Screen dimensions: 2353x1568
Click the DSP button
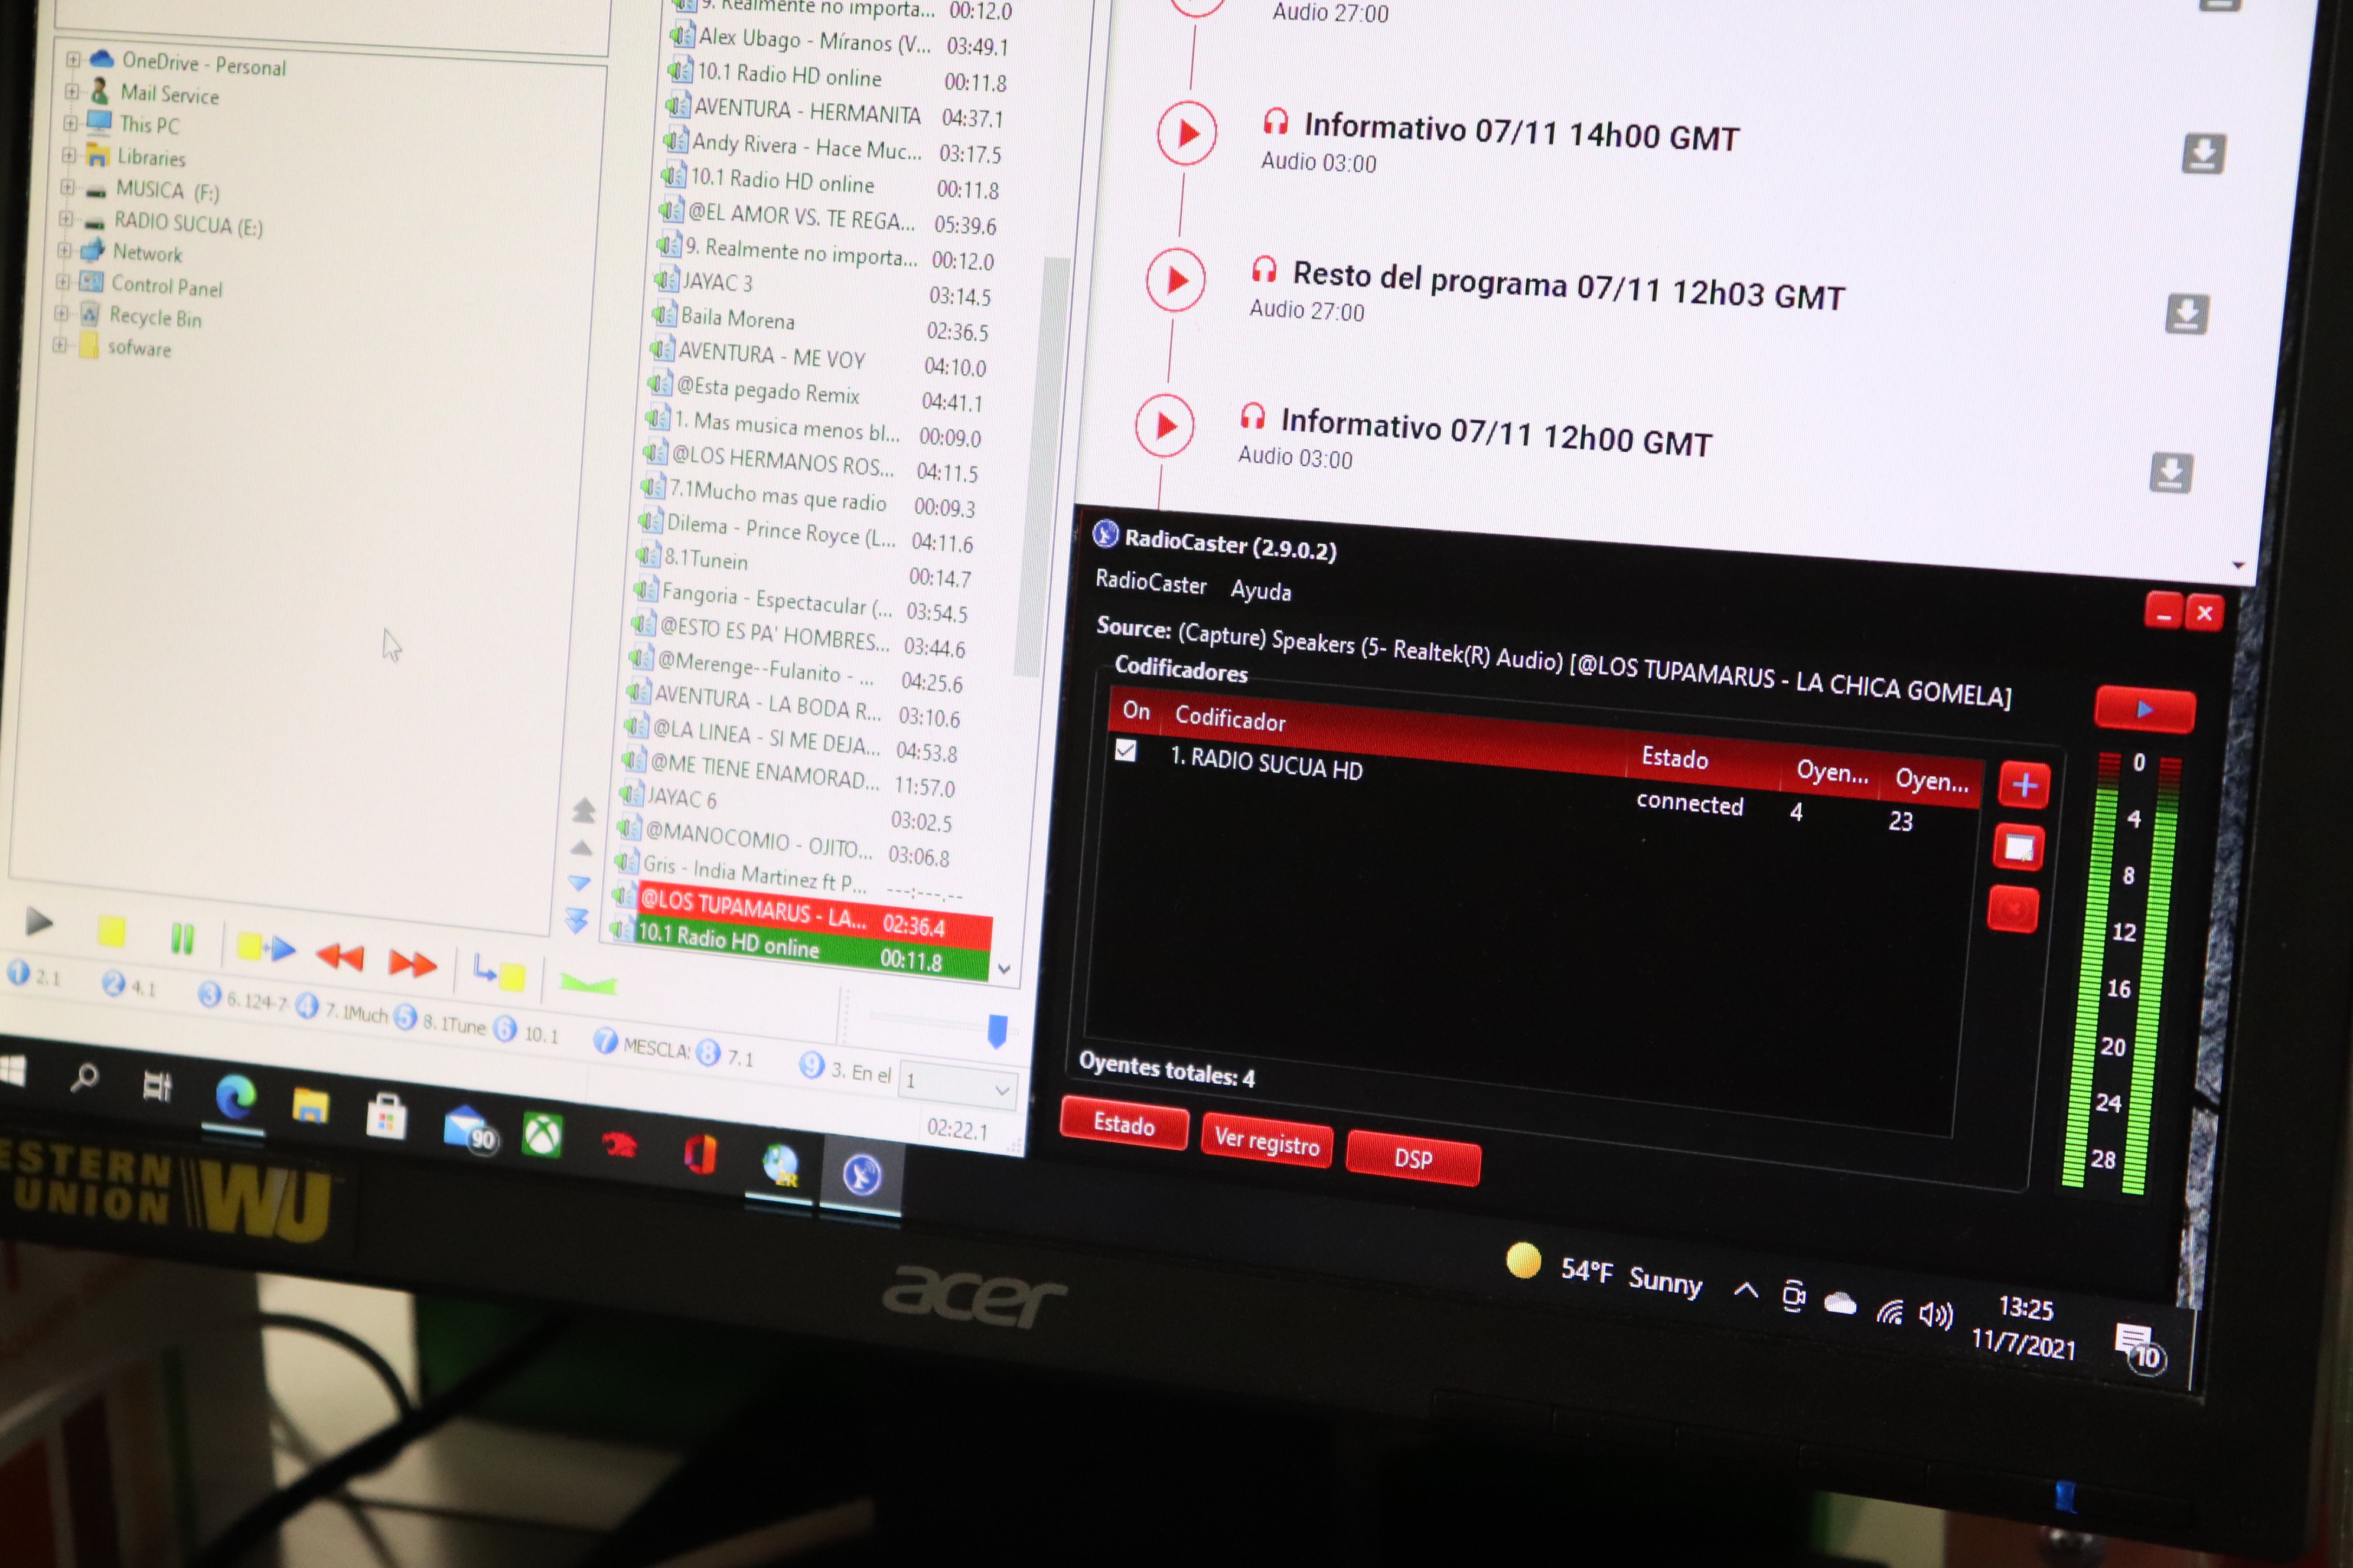(1413, 1158)
